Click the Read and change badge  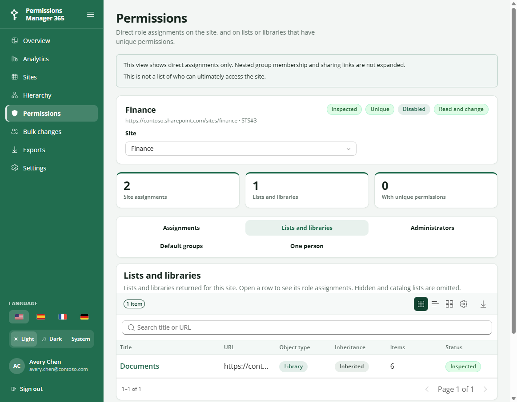click(x=461, y=109)
